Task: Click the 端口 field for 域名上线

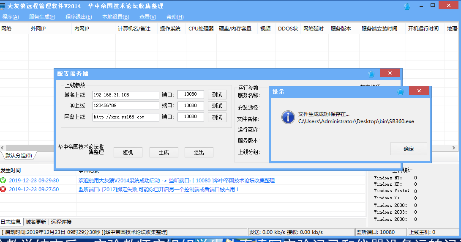Action: 191,94
